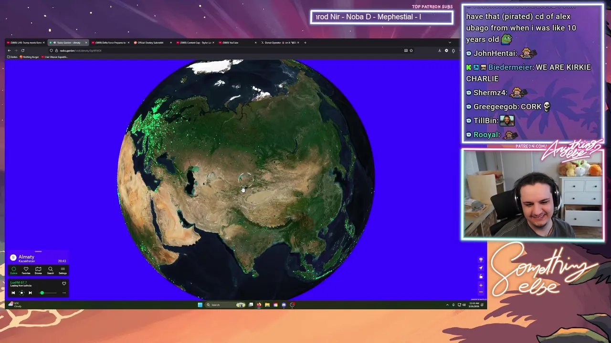Screen dimensions: 611x343
Task: Go back in the browser
Action: pyautogui.click(x=9, y=50)
